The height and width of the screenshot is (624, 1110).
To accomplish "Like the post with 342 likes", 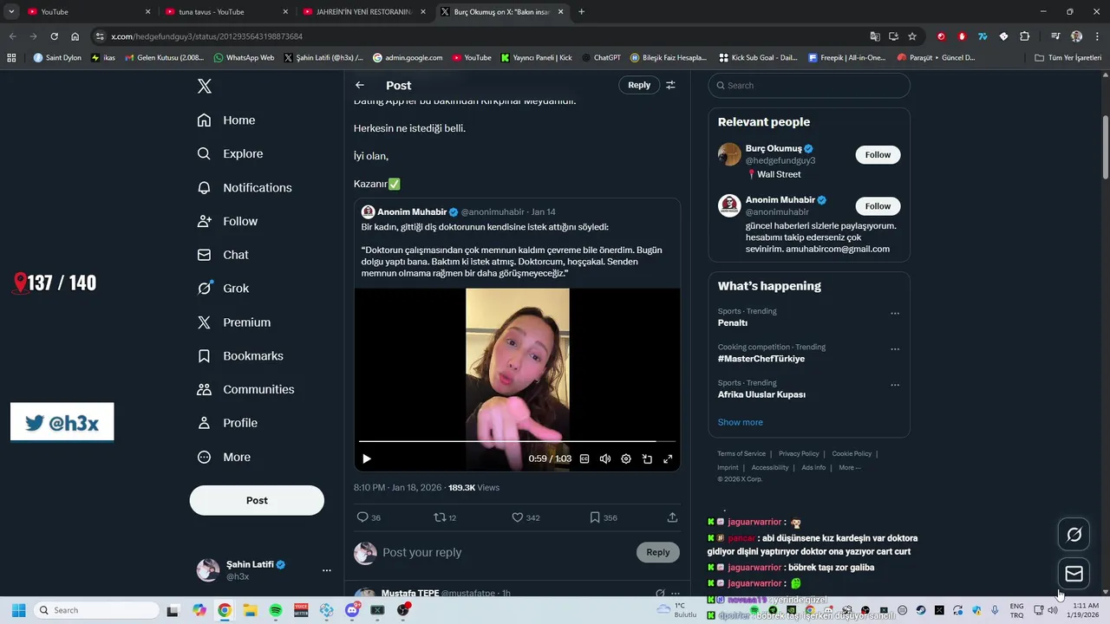I will click(x=526, y=517).
